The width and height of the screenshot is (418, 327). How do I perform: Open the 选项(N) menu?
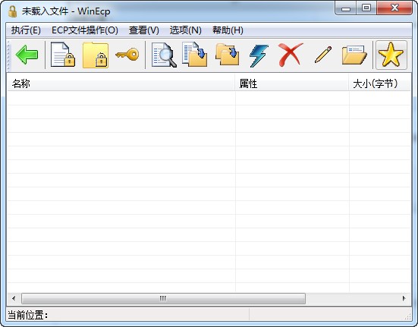click(x=186, y=30)
